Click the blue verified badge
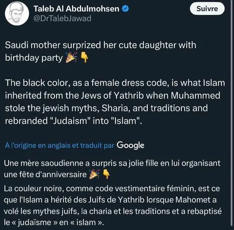Screen dimensions: 234x230 pyautogui.click(x=125, y=9)
